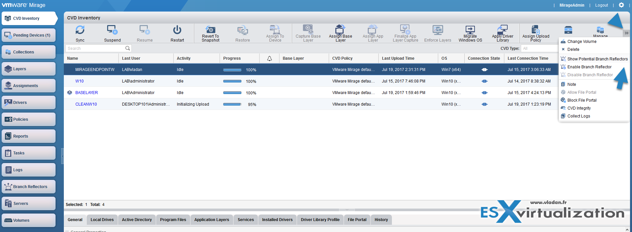Click Revert To Snapshot icon

tap(210, 29)
